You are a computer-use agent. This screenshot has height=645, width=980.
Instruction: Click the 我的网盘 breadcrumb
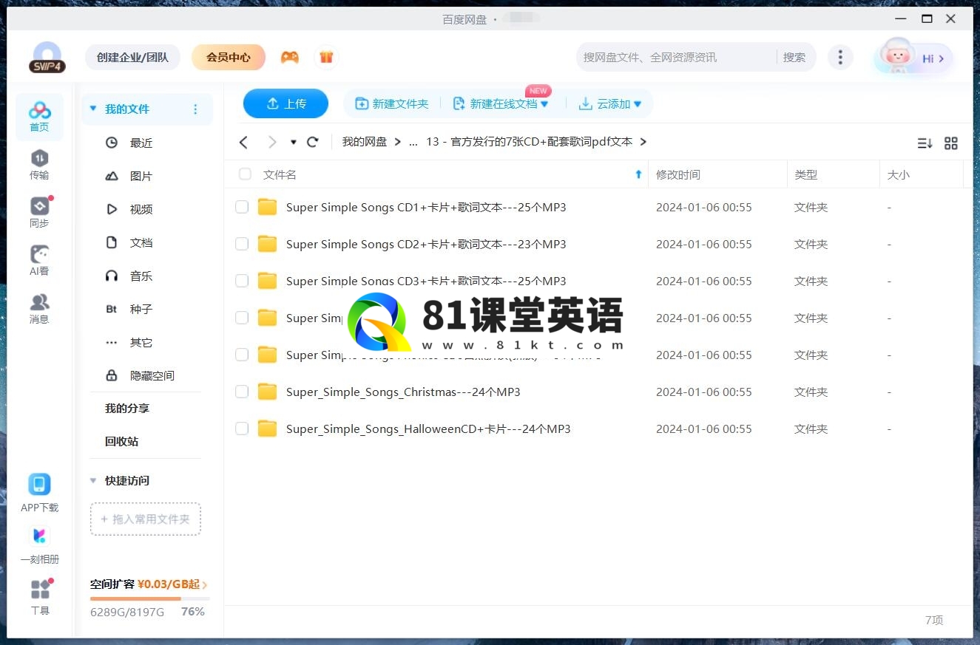pyautogui.click(x=364, y=142)
